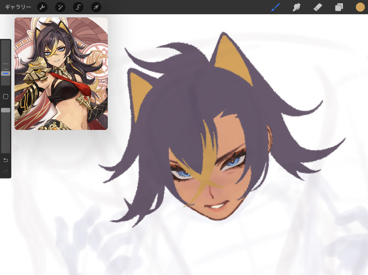Select the Brush tool
The width and height of the screenshot is (368, 275).
[275, 7]
